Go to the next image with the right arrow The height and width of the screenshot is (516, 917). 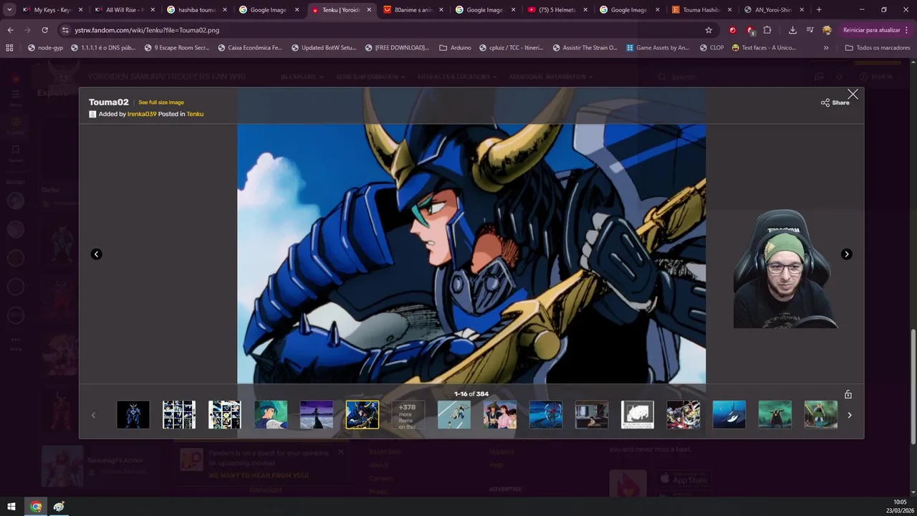[847, 254]
